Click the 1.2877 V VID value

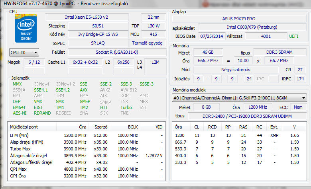click(154, 156)
